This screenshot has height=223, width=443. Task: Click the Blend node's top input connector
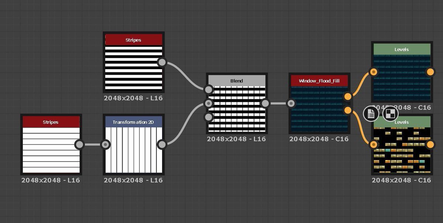point(209,89)
